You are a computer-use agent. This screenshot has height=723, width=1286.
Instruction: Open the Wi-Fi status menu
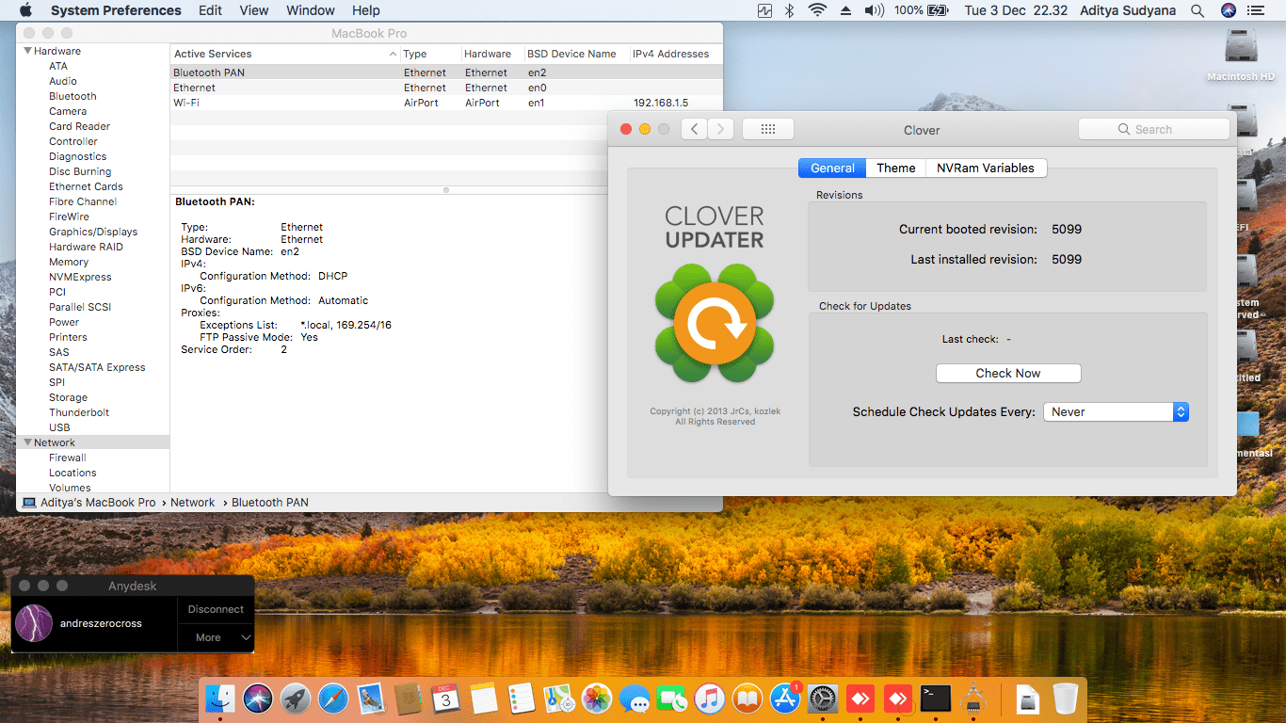click(x=817, y=10)
